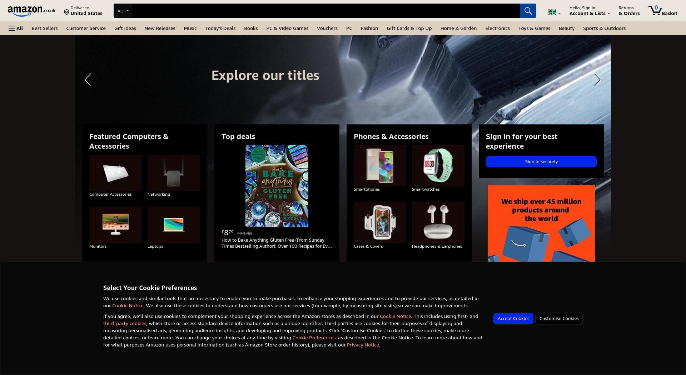This screenshot has height=375, width=686.
Task: Click the Monitors thumbnail
Action: tap(115, 225)
